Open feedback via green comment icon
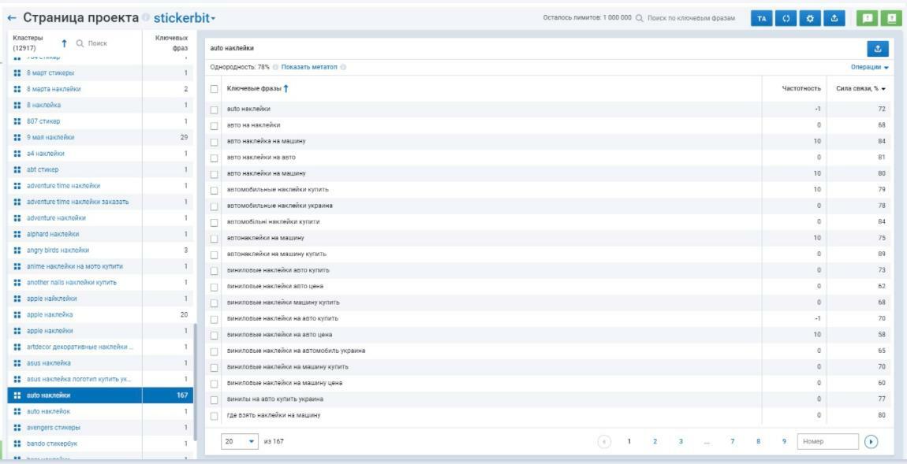This screenshot has height=464, width=907. click(x=868, y=15)
